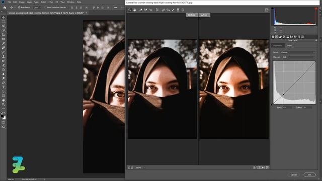This screenshot has height=181, width=322.
Task: Open the Lens Corrections panel icon
Action: click(x=291, y=37)
